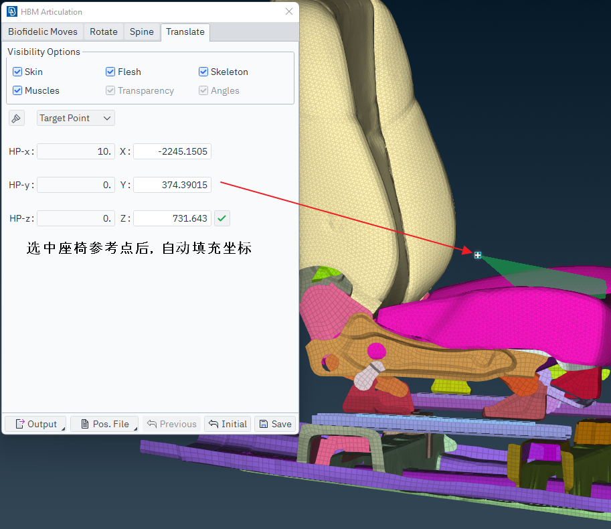Click the Previous button
611x529 pixels.
click(172, 424)
